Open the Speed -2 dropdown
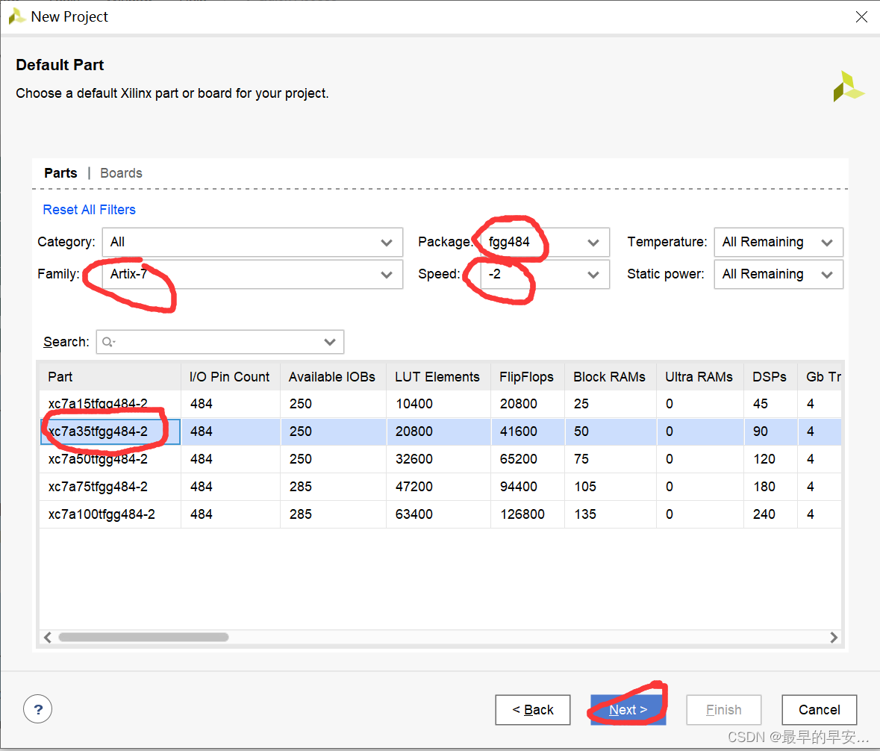The width and height of the screenshot is (880, 751). tap(543, 274)
